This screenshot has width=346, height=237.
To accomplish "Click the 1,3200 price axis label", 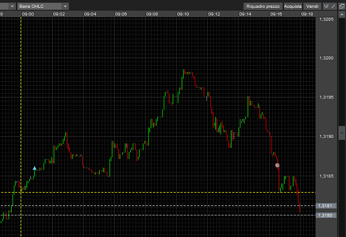I will point(327,58).
